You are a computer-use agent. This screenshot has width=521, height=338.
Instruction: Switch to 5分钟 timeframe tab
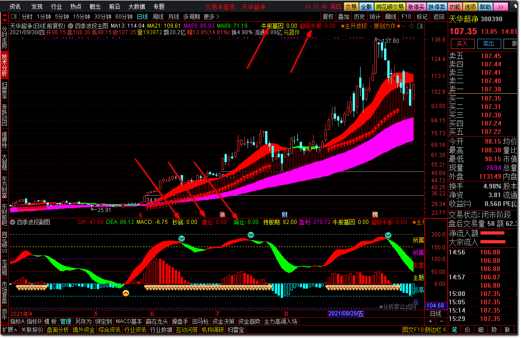[62, 17]
